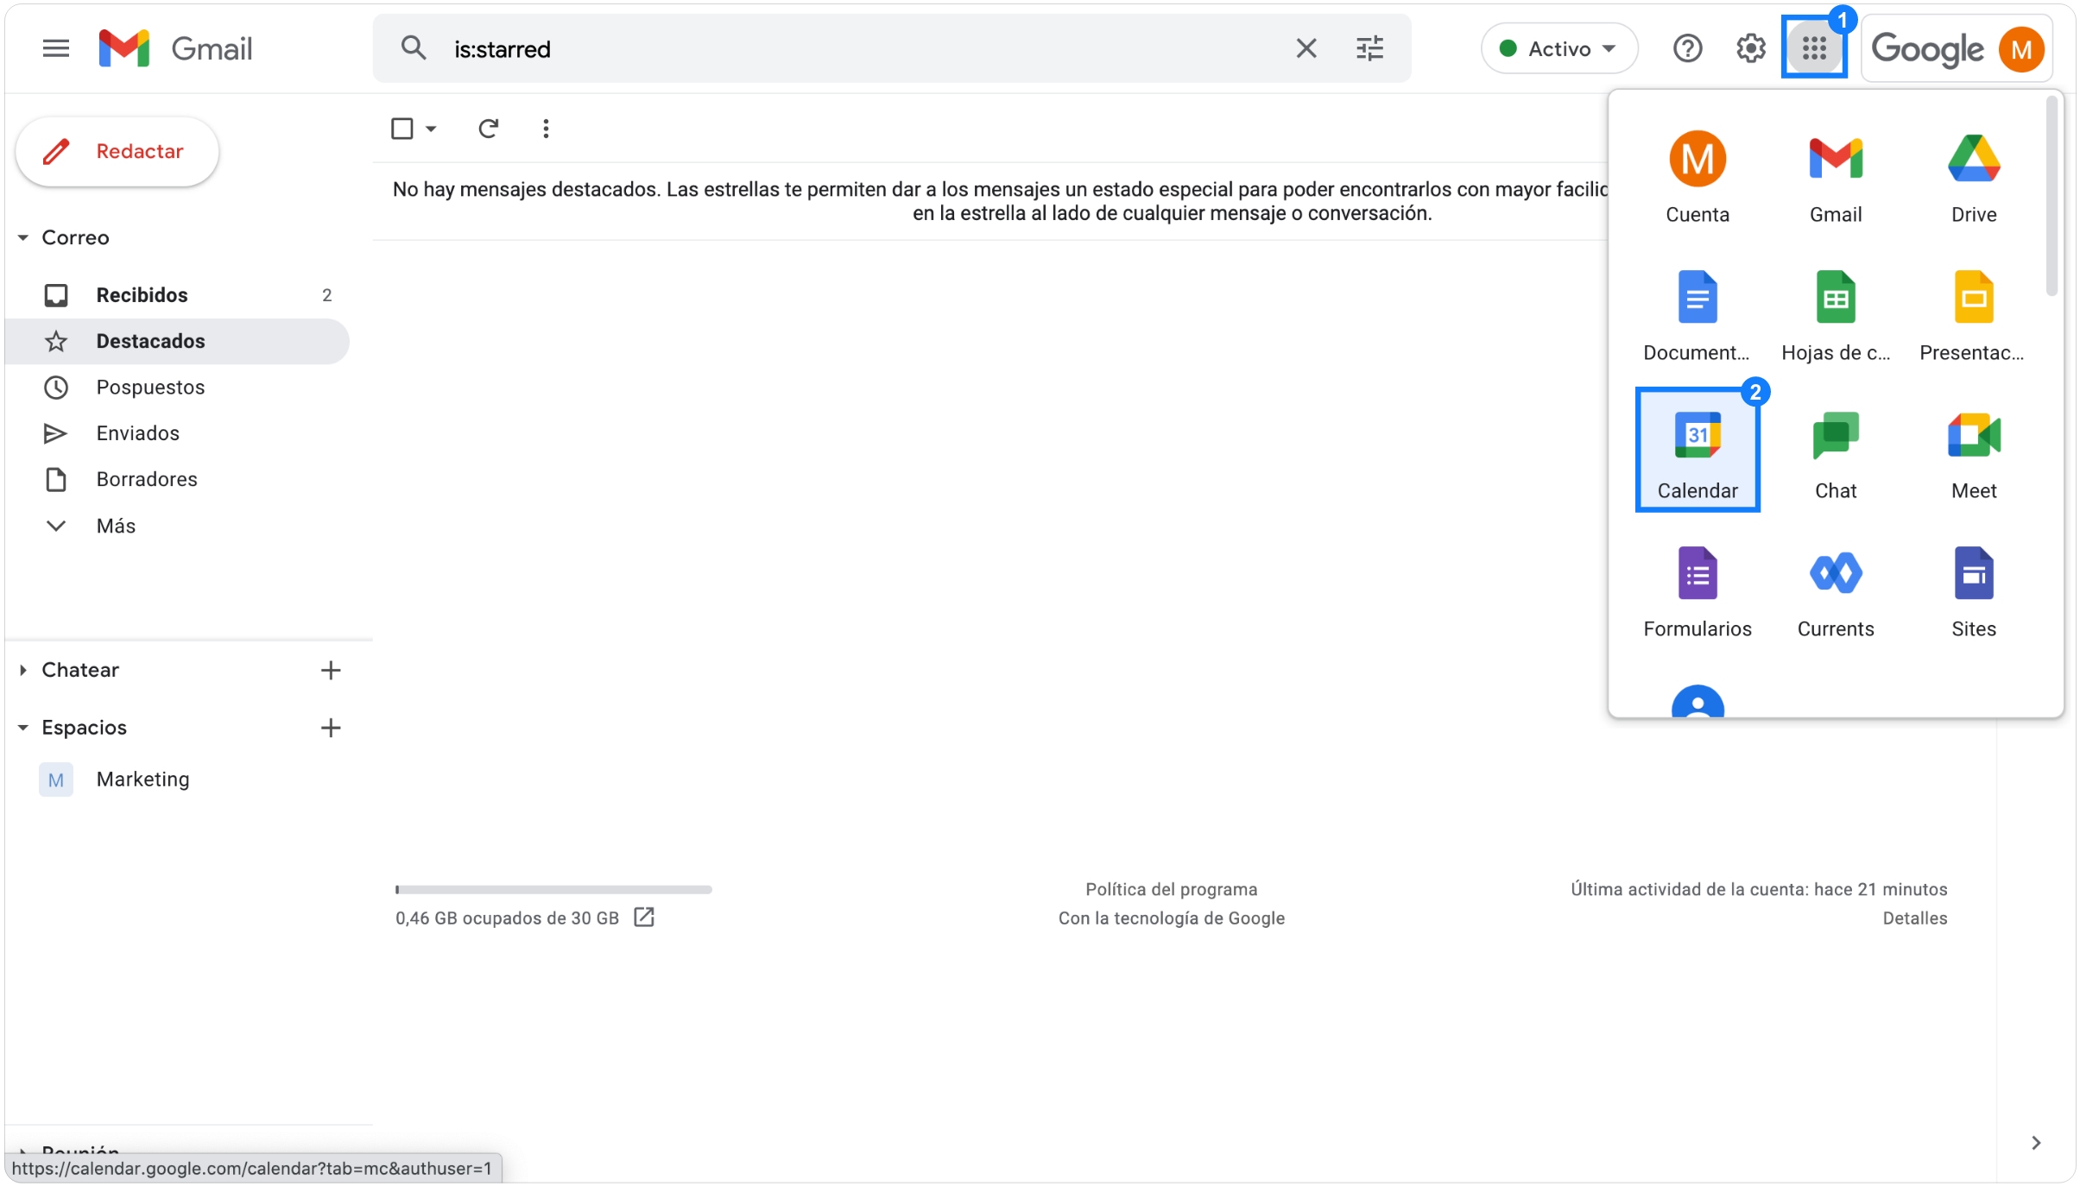2080x1186 pixels.
Task: Open search options filter icon
Action: (1369, 48)
